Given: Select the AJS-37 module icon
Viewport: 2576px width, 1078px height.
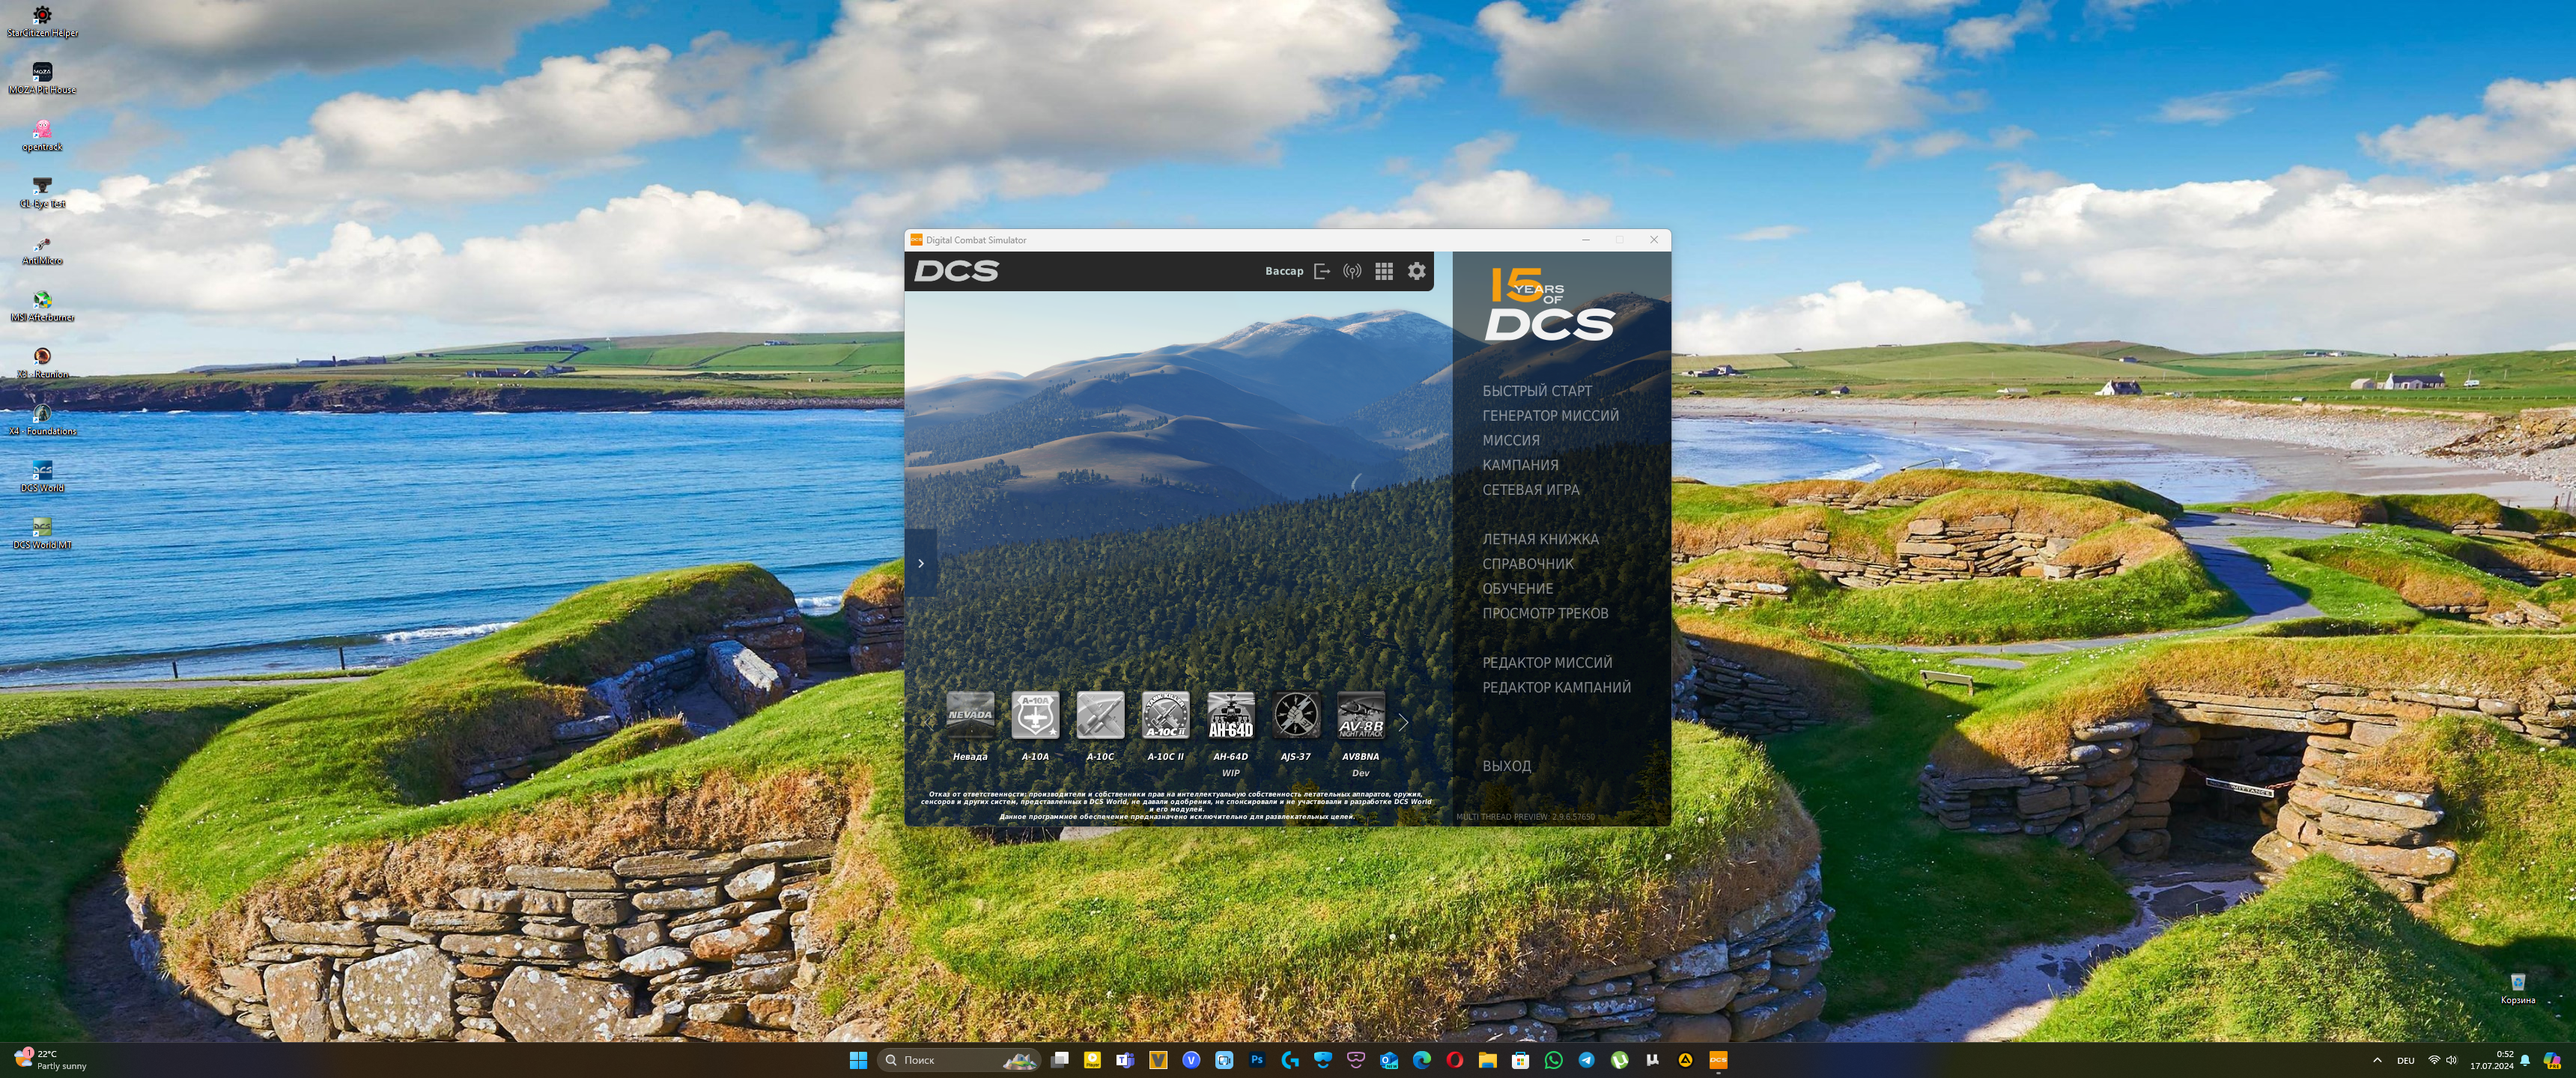Looking at the screenshot, I should [x=1296, y=715].
